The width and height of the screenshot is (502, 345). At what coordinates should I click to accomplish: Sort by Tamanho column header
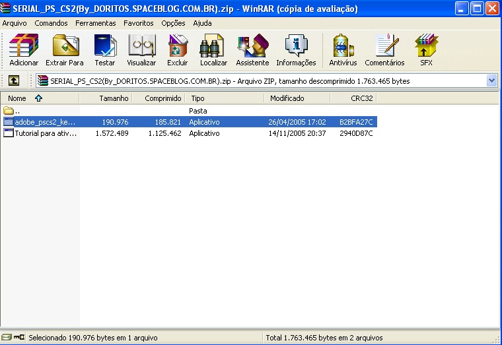(114, 98)
